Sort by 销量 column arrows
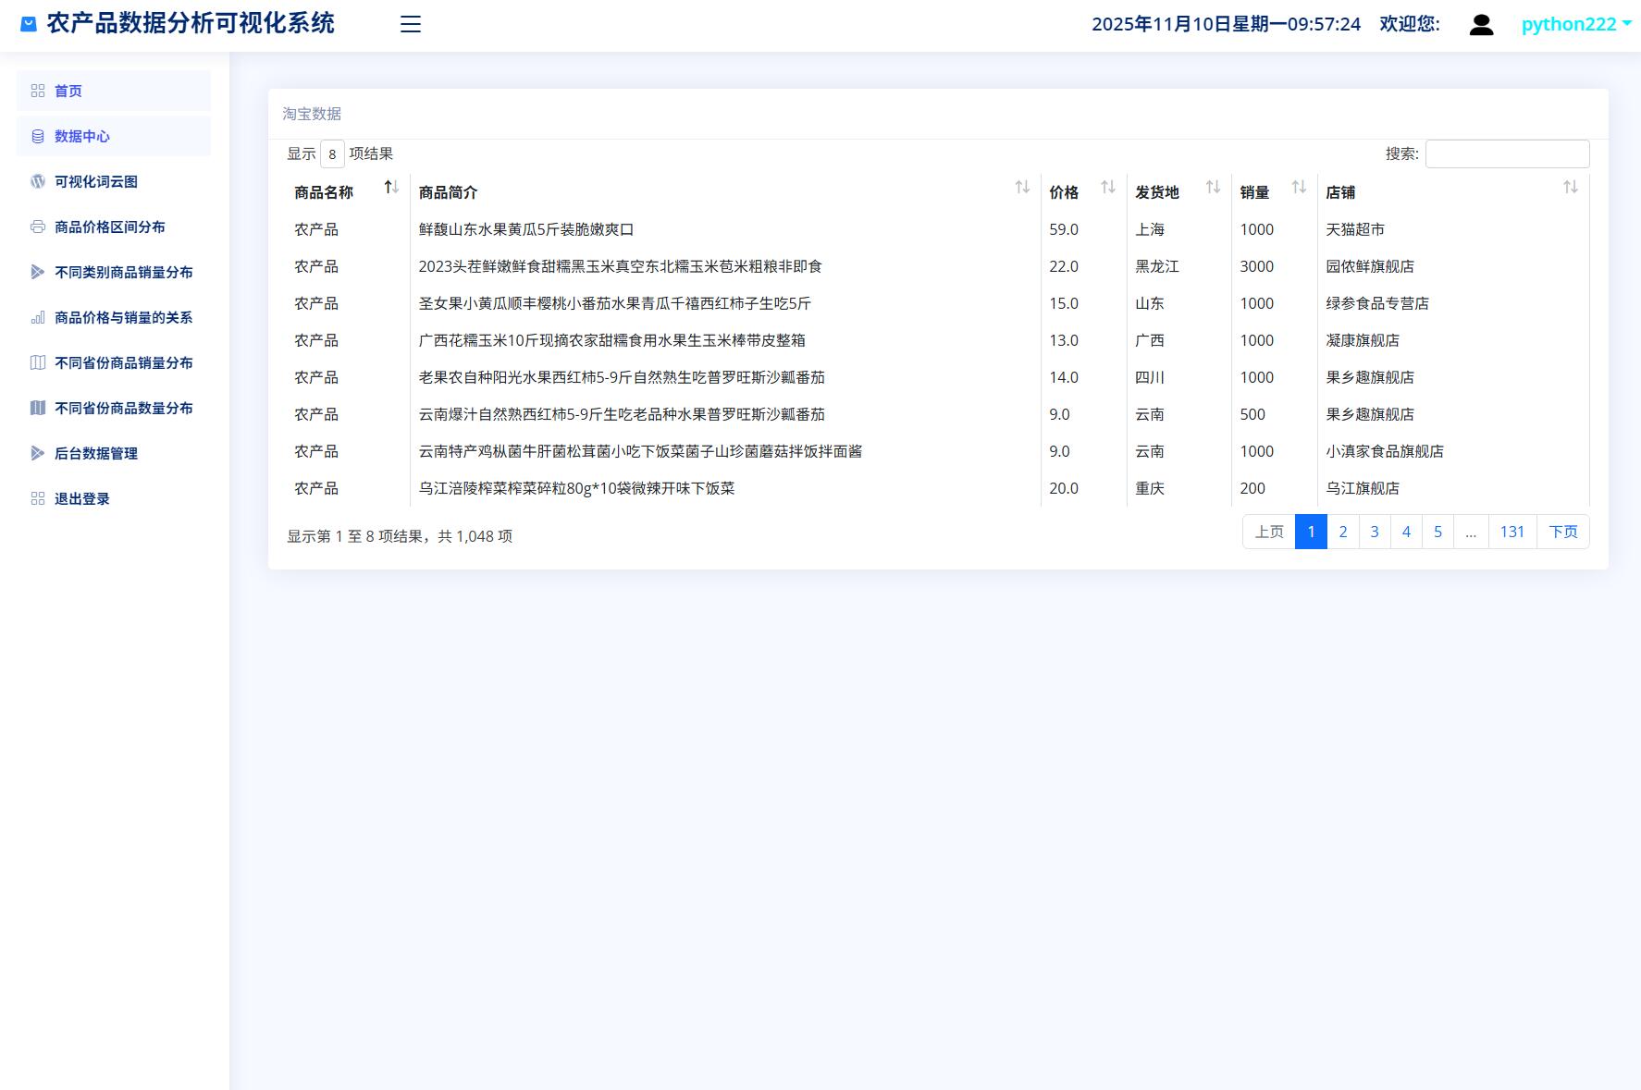 (1299, 188)
